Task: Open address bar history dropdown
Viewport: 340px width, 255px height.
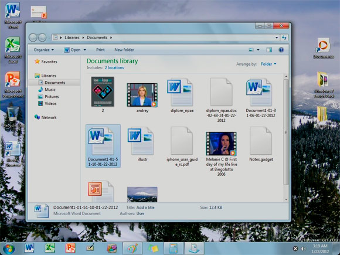Action: tap(277, 38)
